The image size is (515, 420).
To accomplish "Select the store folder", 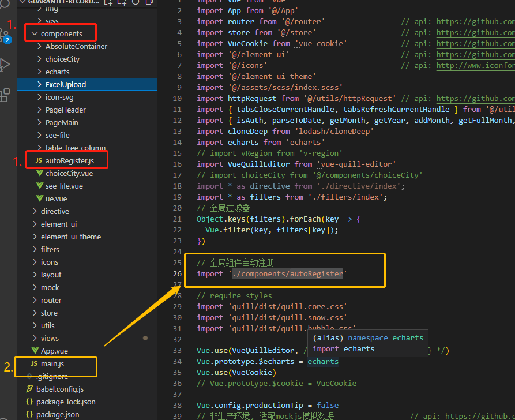I will click(49, 313).
